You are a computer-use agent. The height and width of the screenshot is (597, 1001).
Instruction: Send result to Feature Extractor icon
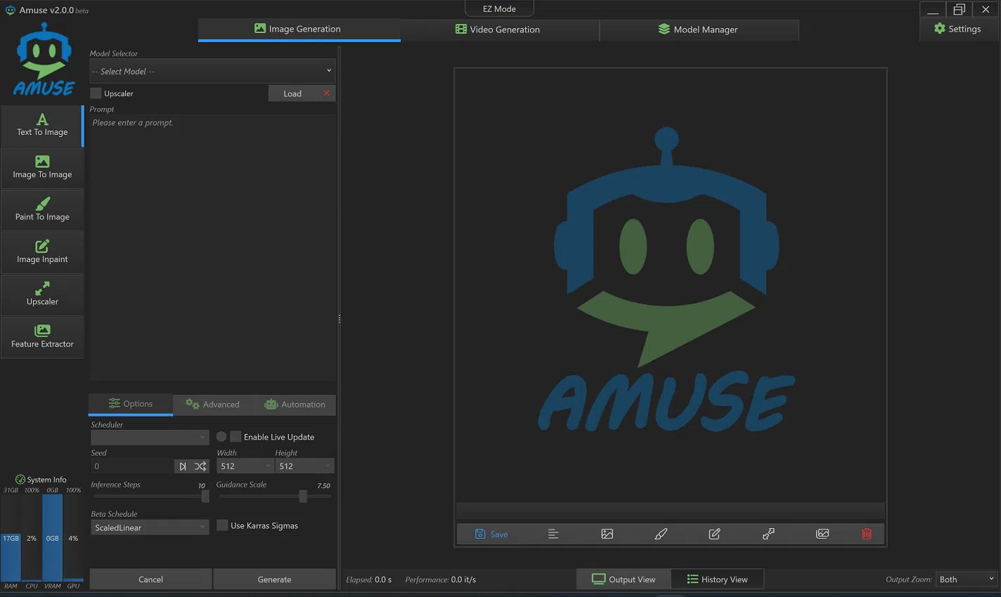tap(822, 534)
